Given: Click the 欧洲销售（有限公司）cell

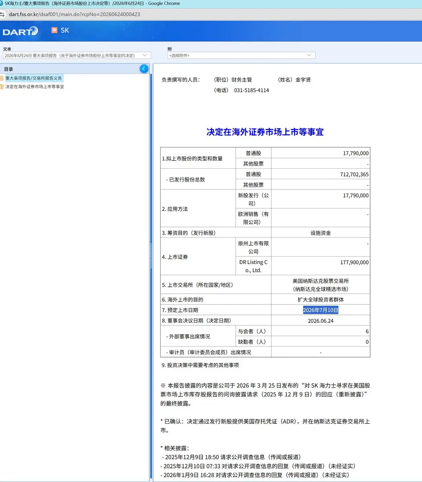Looking at the screenshot, I should (253, 218).
